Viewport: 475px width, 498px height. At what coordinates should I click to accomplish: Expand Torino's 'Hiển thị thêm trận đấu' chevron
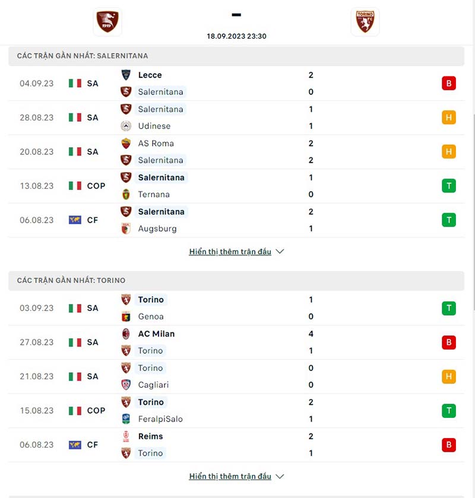(x=279, y=476)
